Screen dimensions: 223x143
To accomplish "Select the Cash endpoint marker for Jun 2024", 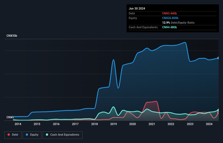I will click(x=218, y=110).
